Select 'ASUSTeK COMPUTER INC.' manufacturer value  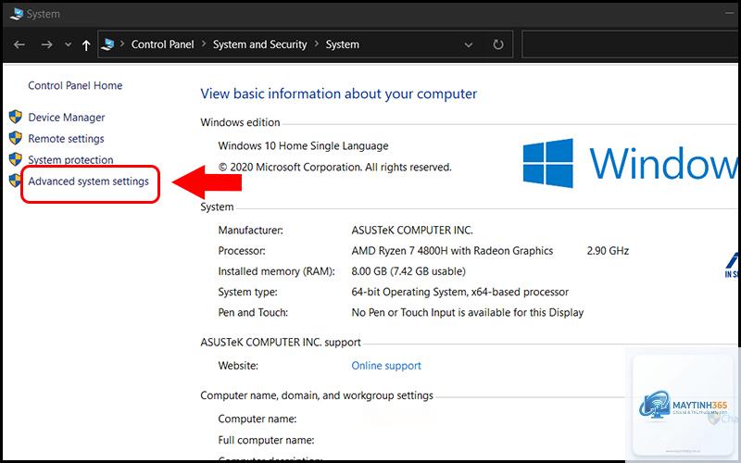pos(412,231)
